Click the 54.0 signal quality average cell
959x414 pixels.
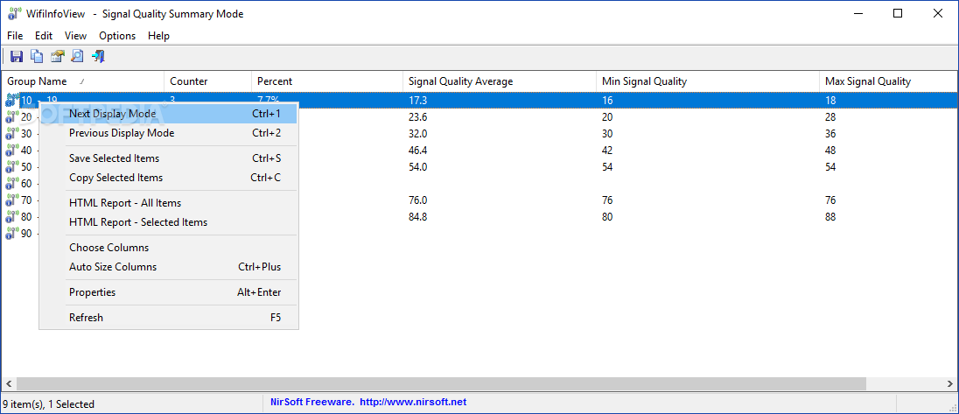(417, 166)
